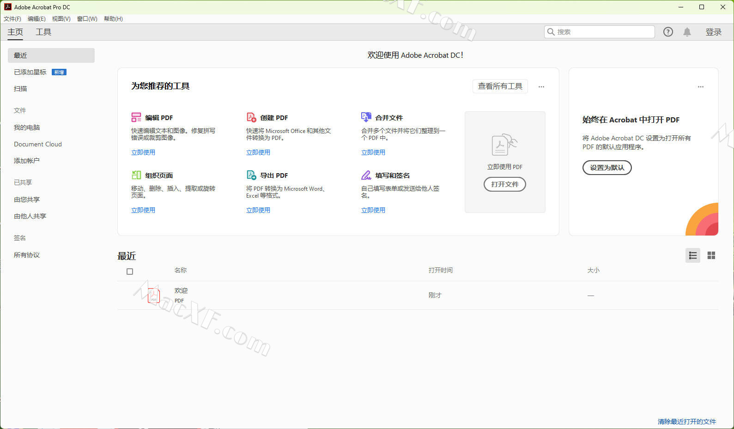Toggle the select-all checkbox in recent list
Screen dimensions: 734x429
[x=130, y=272]
